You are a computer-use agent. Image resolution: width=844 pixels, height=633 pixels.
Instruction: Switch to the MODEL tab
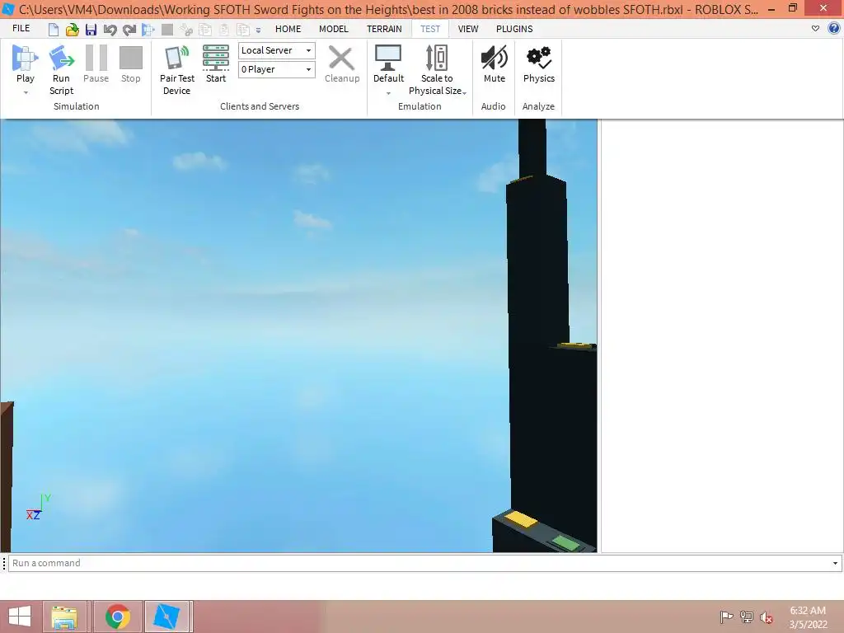click(x=334, y=29)
